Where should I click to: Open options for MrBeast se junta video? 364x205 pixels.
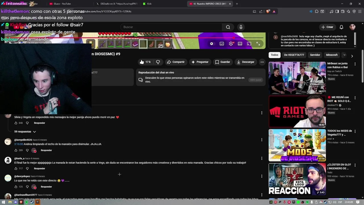coord(355,64)
